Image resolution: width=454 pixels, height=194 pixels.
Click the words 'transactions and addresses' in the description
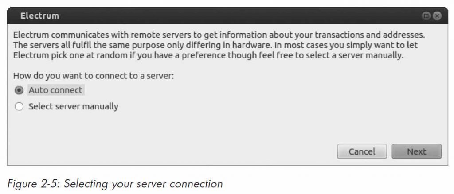pyautogui.click(x=369, y=35)
